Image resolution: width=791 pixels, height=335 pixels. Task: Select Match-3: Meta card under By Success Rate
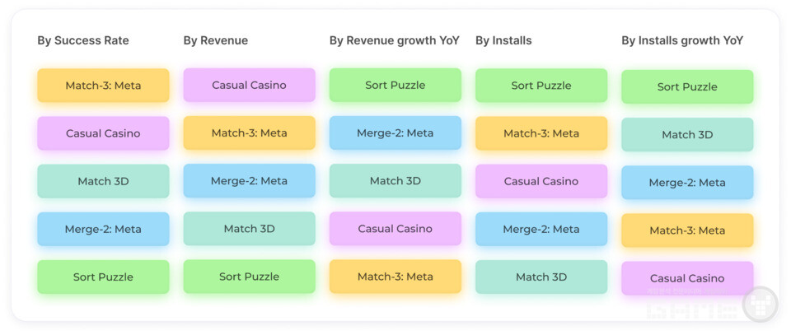tap(103, 86)
